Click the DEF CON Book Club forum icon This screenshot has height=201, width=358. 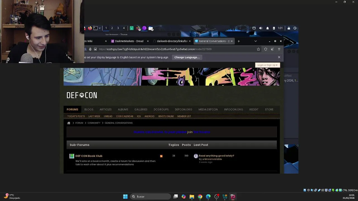point(72,156)
